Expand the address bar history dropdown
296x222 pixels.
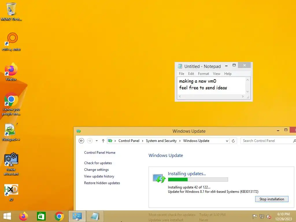click(227, 141)
